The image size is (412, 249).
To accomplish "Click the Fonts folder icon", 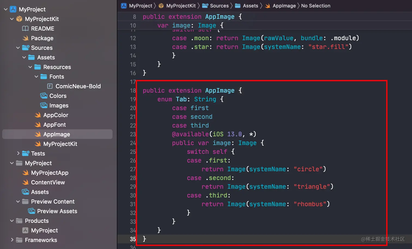I will [44, 77].
